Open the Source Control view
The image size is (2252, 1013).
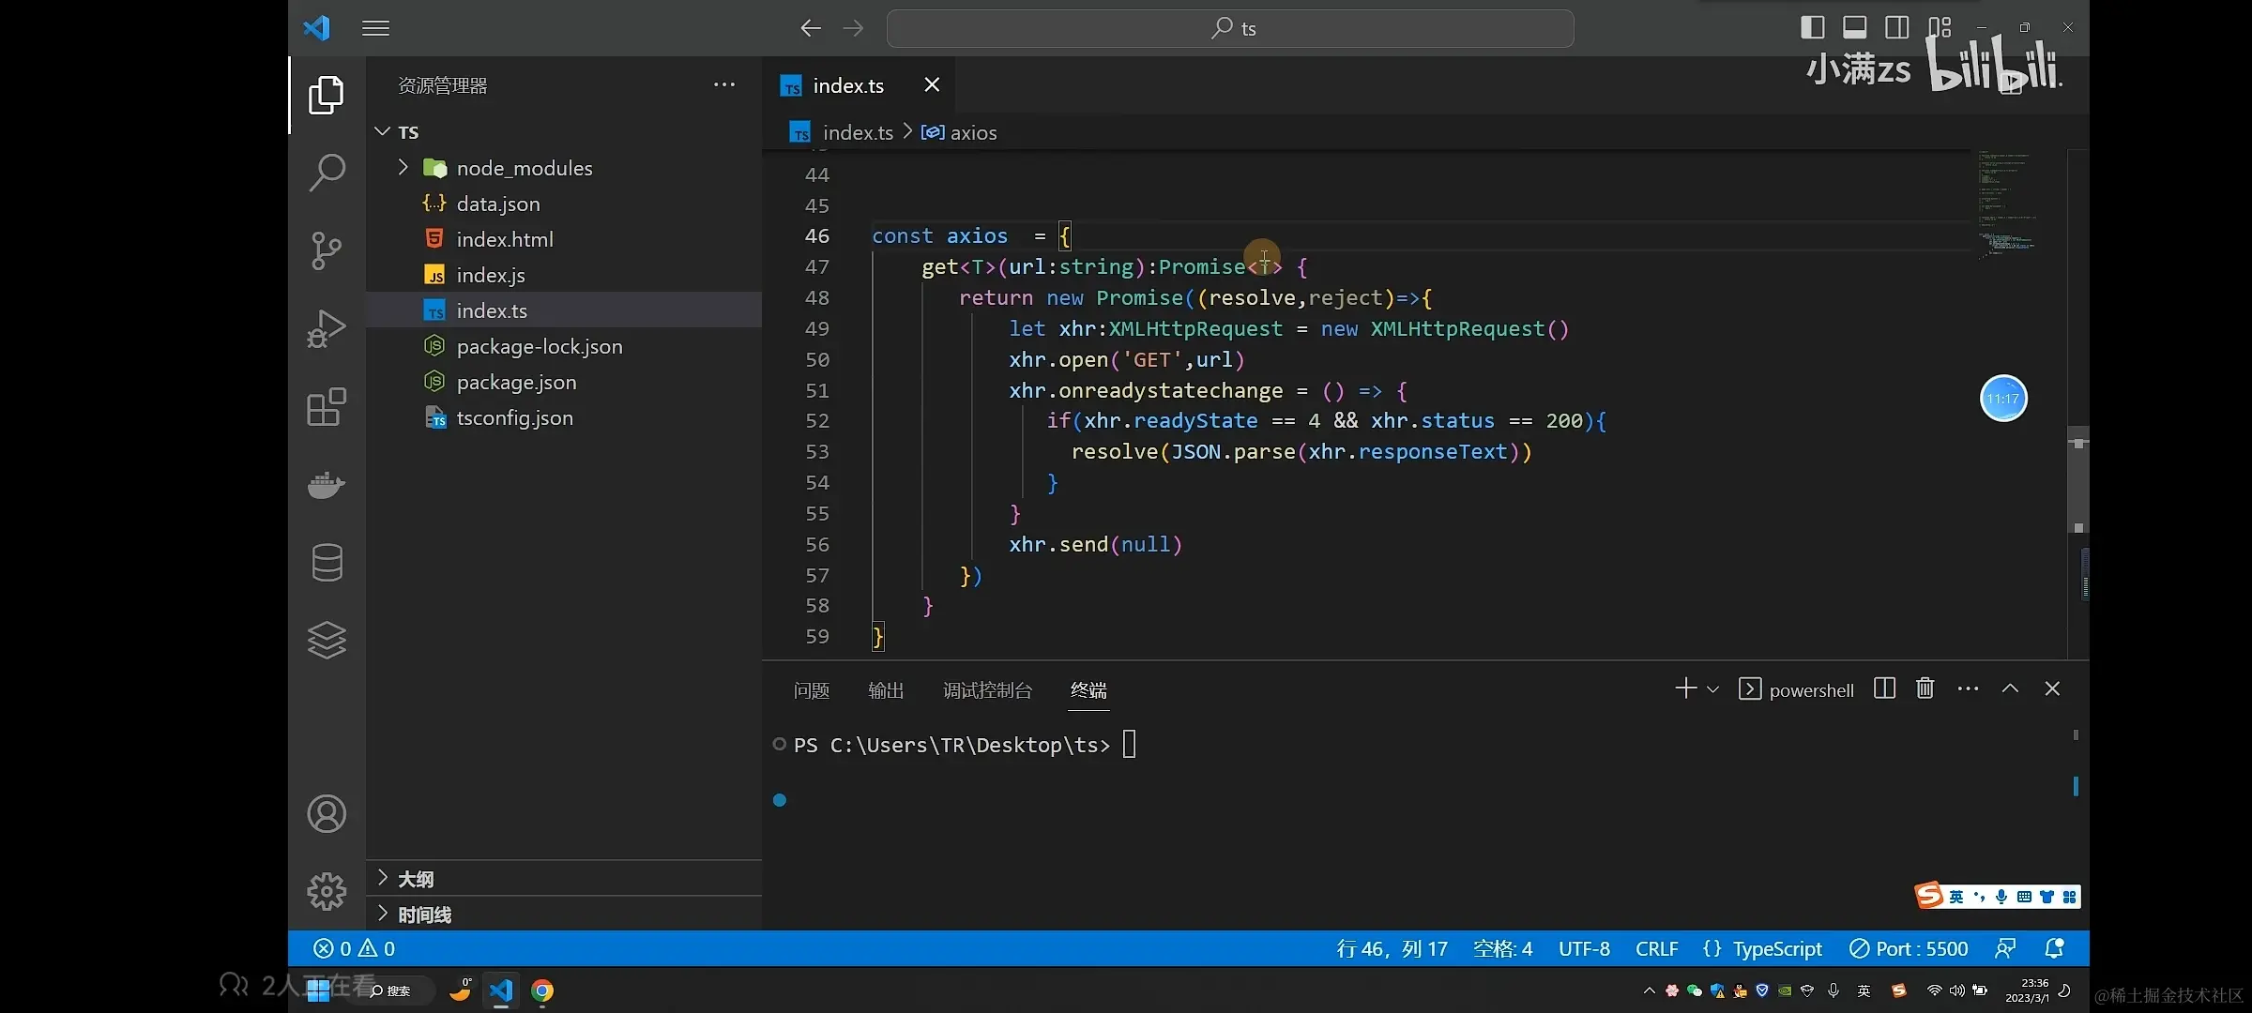click(327, 250)
